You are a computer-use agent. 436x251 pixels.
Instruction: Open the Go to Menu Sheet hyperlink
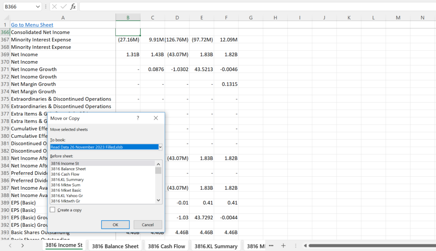click(32, 25)
